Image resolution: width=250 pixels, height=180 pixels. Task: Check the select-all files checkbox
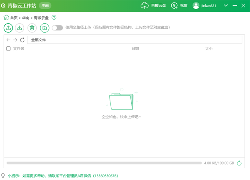pos(8,49)
